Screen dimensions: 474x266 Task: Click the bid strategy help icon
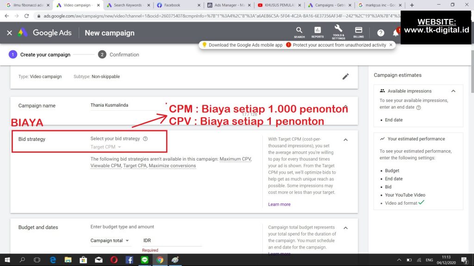click(x=145, y=139)
